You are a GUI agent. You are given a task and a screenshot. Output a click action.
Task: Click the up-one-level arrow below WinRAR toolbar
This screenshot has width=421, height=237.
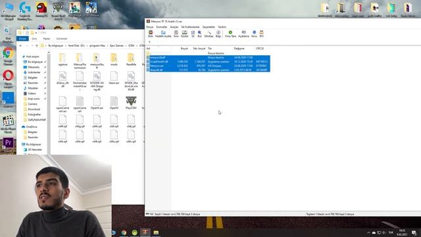[149, 42]
